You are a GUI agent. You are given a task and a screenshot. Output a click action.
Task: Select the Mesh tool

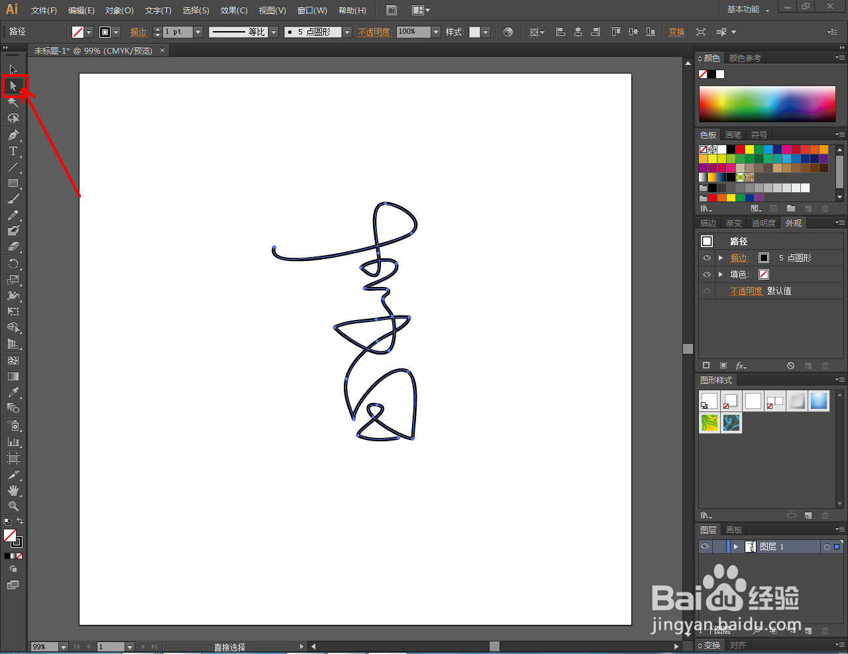click(13, 360)
